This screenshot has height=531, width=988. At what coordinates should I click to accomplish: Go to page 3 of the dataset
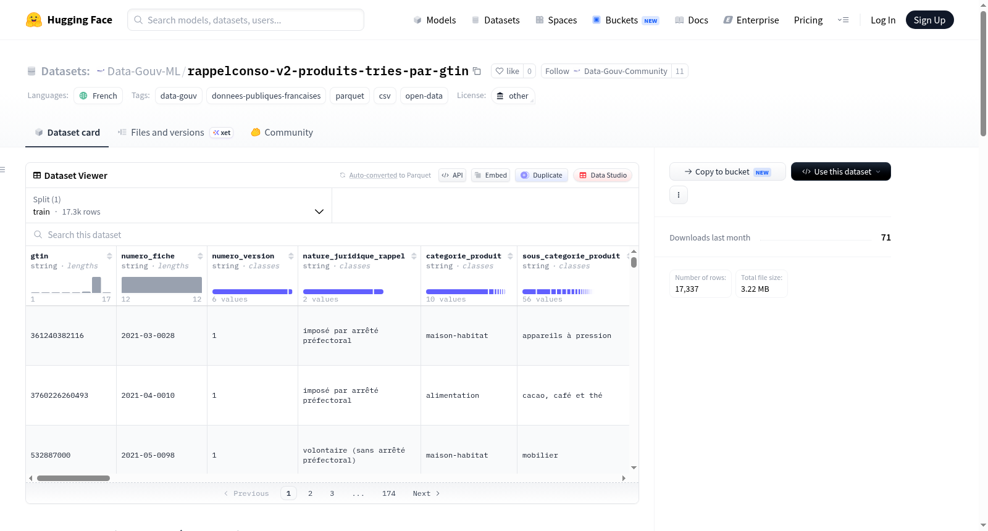(x=332, y=493)
